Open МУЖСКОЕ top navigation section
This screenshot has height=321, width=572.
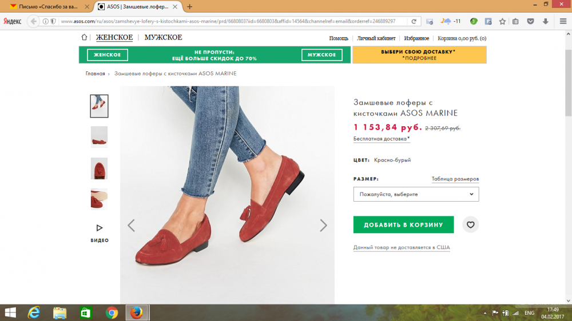[163, 38]
